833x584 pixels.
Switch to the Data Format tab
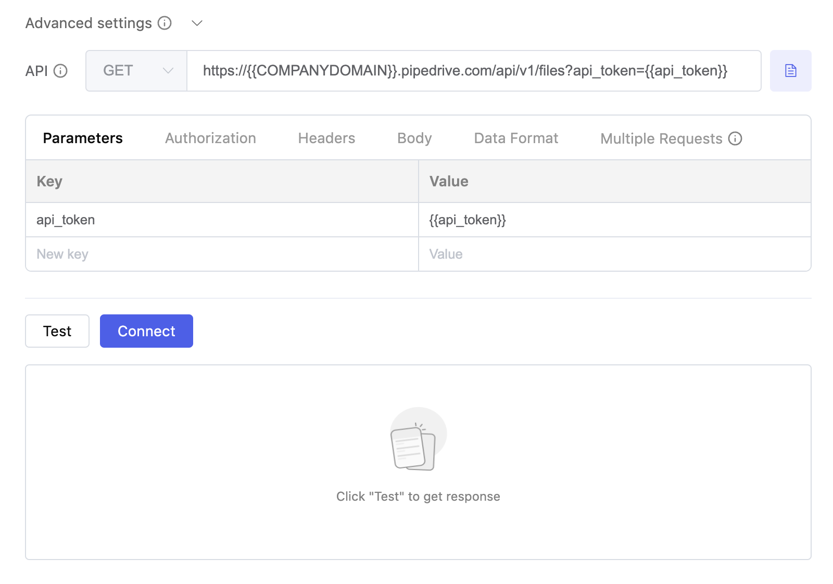pyautogui.click(x=516, y=138)
